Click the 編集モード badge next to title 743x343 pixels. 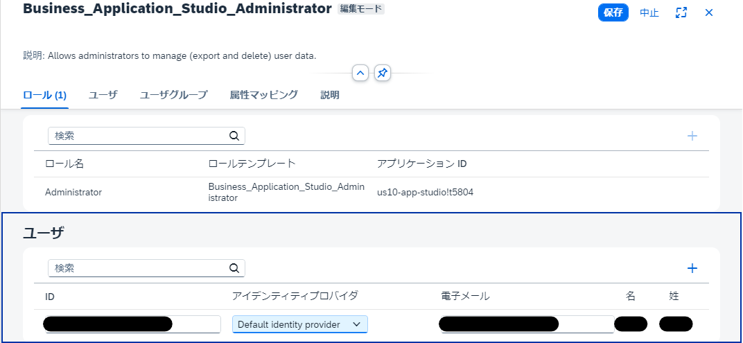[x=360, y=9]
